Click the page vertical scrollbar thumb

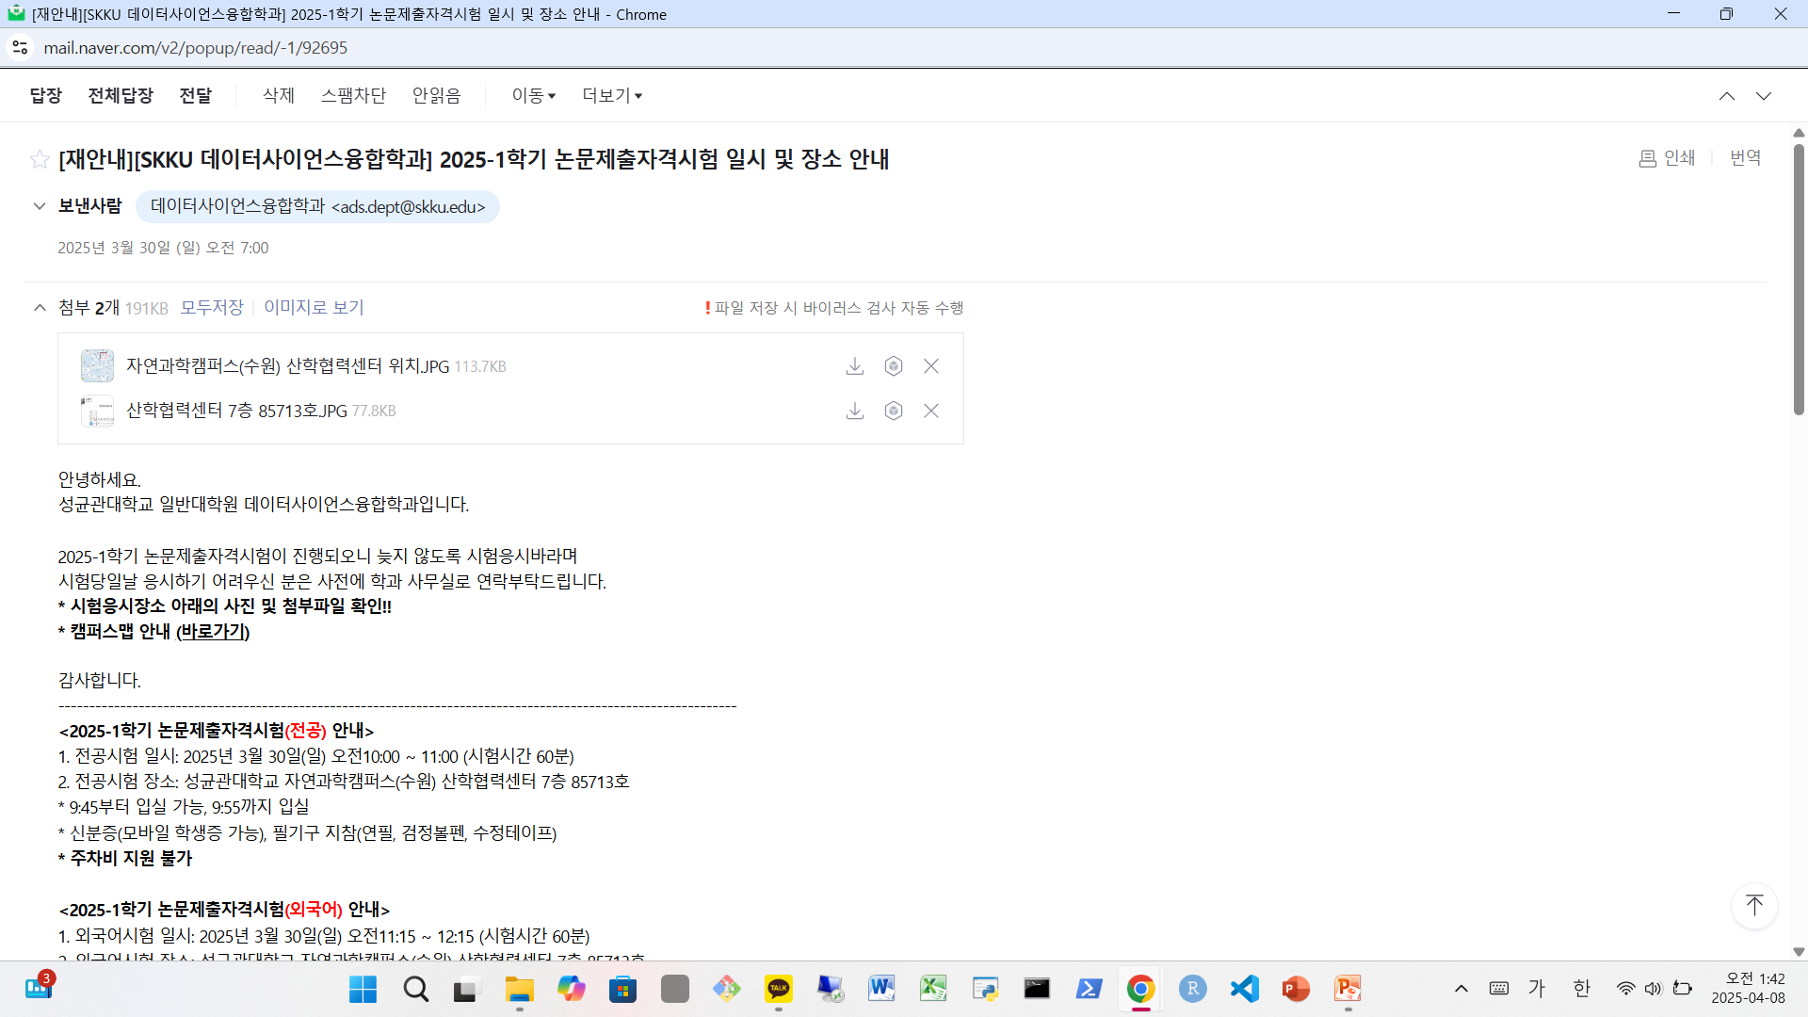coord(1798,278)
